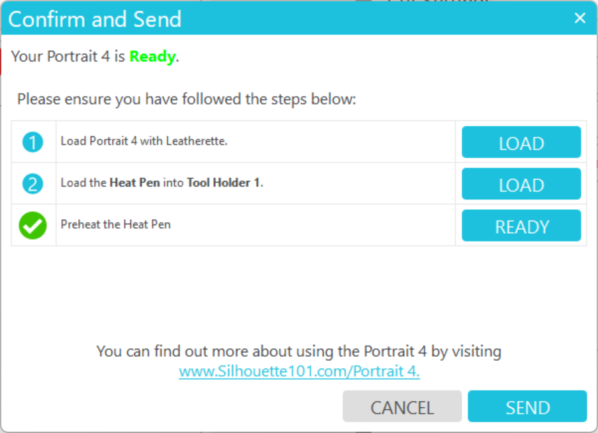Click the READY button for preheating
This screenshot has width=598, height=433.
point(521,226)
